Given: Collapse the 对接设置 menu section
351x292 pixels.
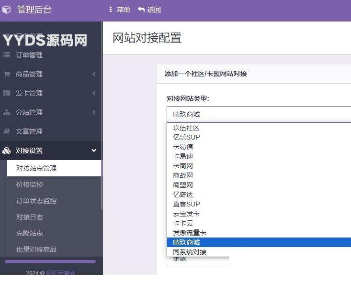Looking at the screenshot, I should (x=94, y=151).
